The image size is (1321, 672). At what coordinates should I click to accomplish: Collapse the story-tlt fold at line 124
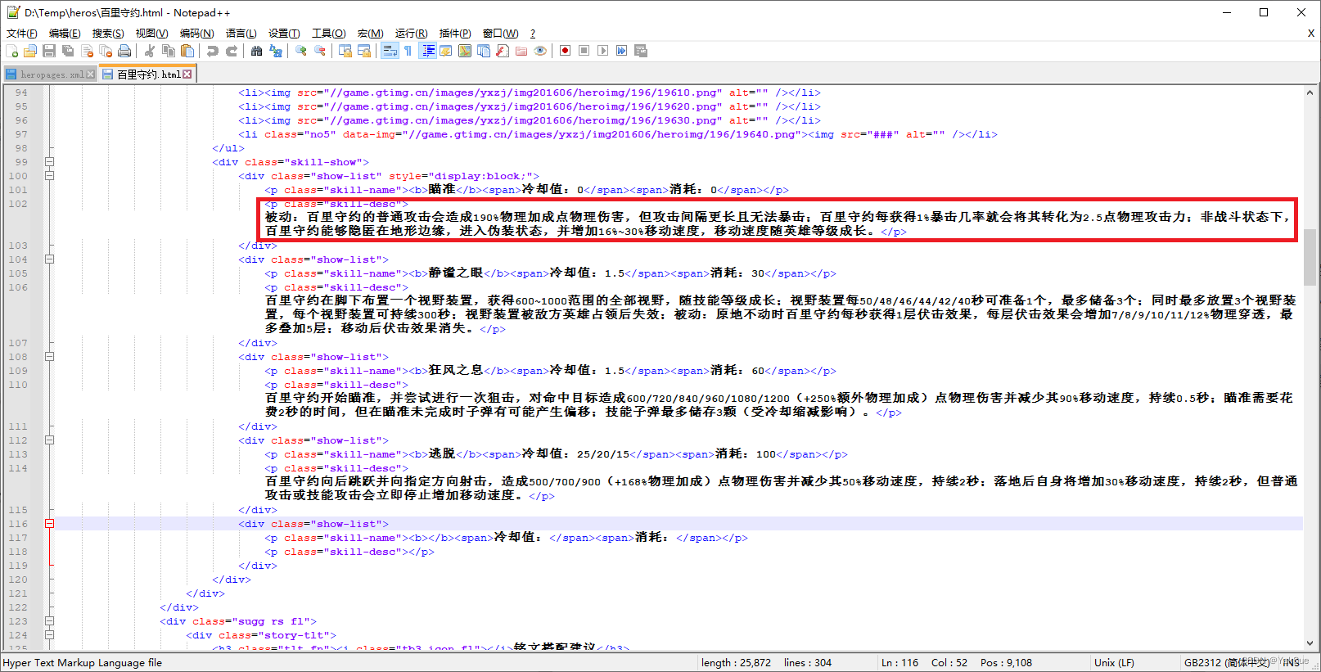[x=49, y=635]
